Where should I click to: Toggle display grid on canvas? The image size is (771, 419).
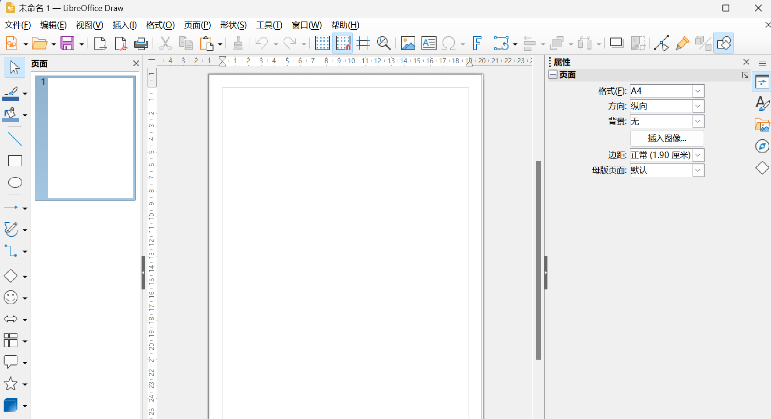(322, 44)
